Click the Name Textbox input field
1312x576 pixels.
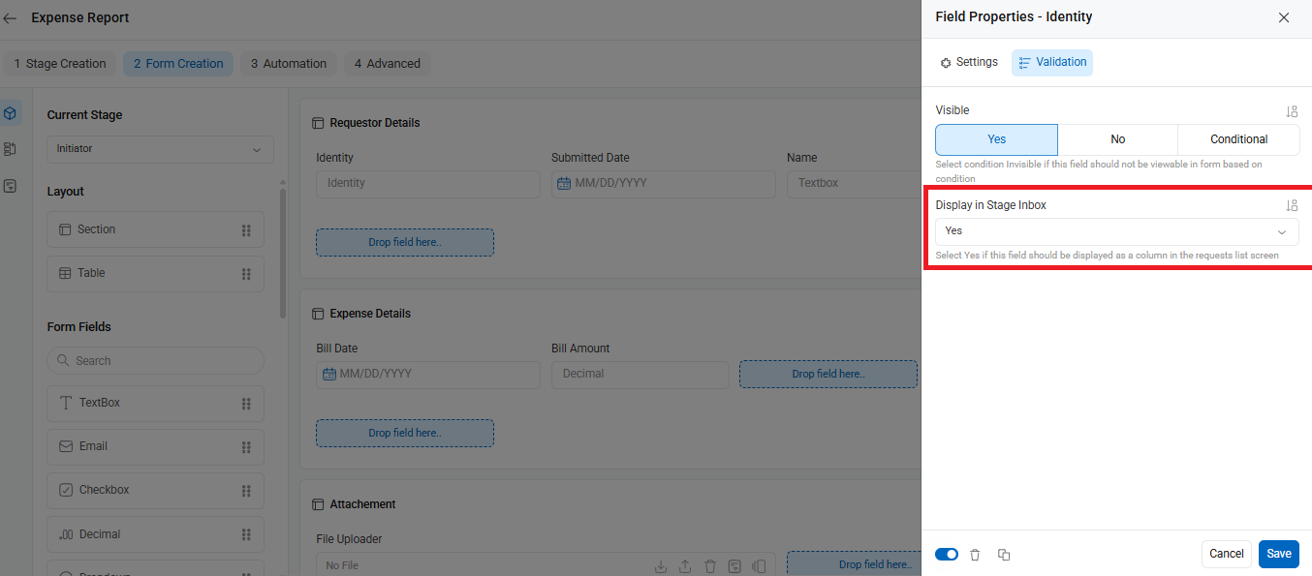pyautogui.click(x=853, y=183)
